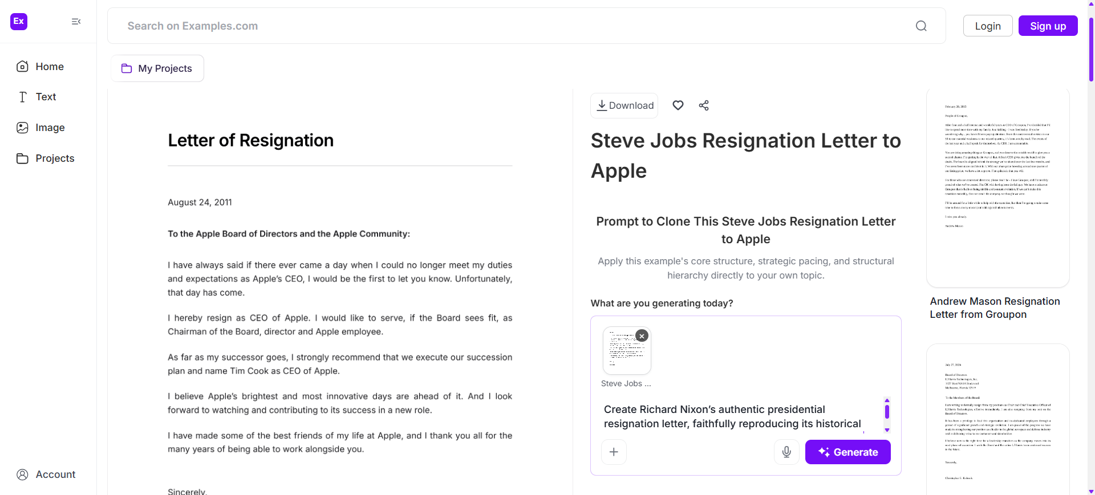This screenshot has width=1095, height=495.
Task: Remove the attached Steve Jobs thumbnail
Action: tap(642, 336)
